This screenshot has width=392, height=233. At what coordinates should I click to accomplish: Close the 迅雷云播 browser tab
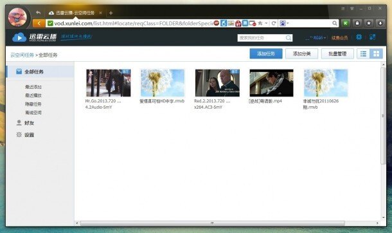click(100, 13)
